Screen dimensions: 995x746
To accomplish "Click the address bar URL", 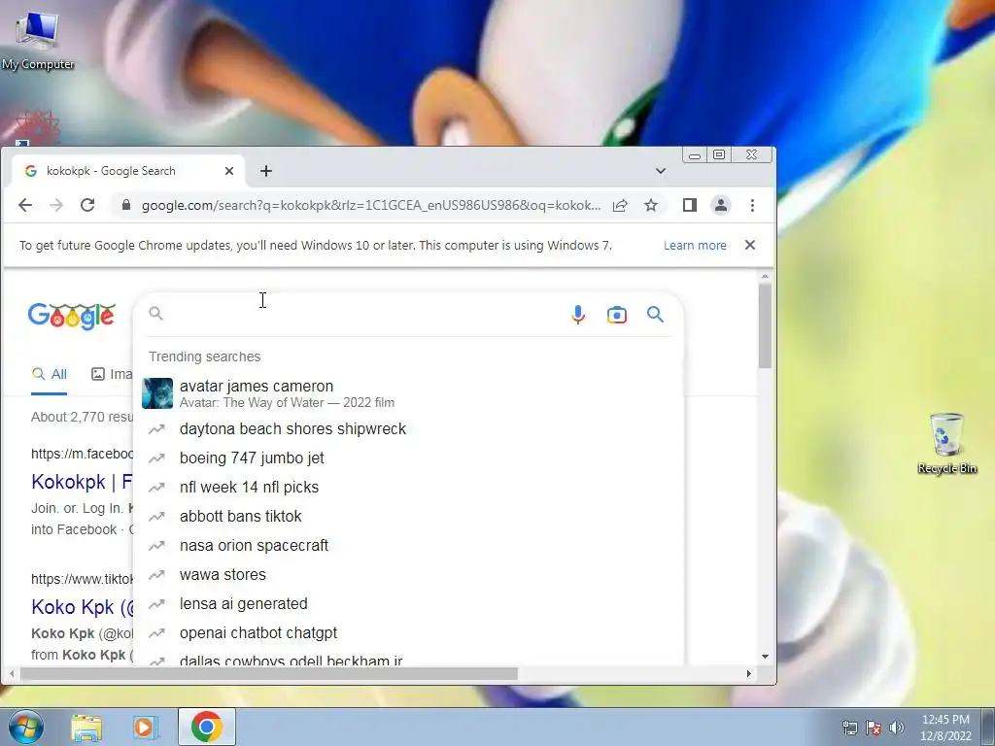I will coord(370,206).
